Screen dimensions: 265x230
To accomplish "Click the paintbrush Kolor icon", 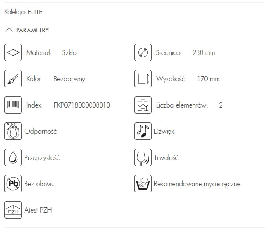I will [13, 79].
